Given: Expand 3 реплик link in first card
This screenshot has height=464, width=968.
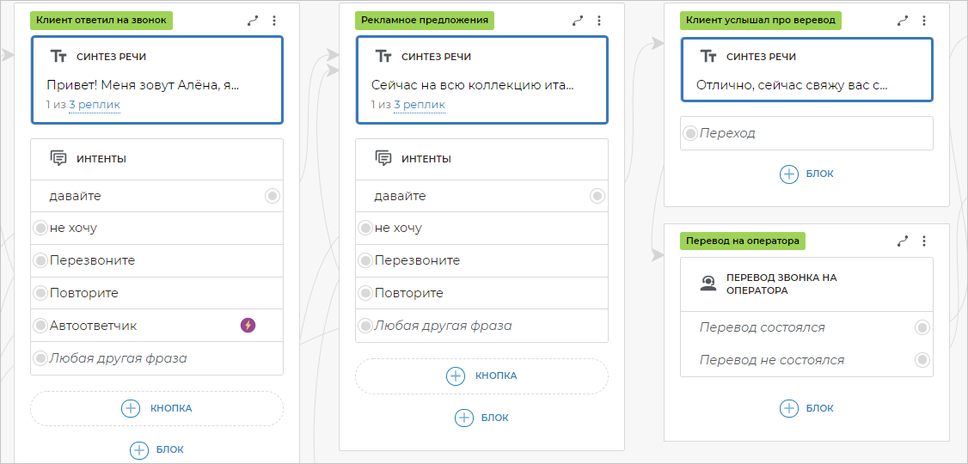Looking at the screenshot, I should [x=95, y=105].
